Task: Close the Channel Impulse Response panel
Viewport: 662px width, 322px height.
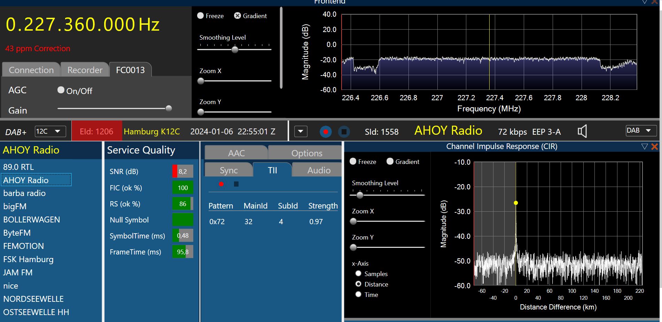Action: 655,147
